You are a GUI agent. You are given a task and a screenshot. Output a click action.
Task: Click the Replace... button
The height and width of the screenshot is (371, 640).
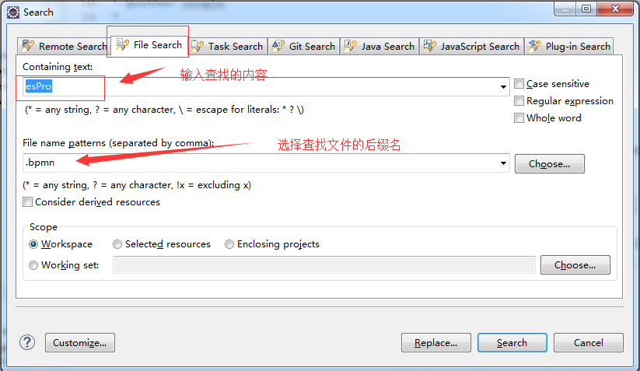pos(436,343)
